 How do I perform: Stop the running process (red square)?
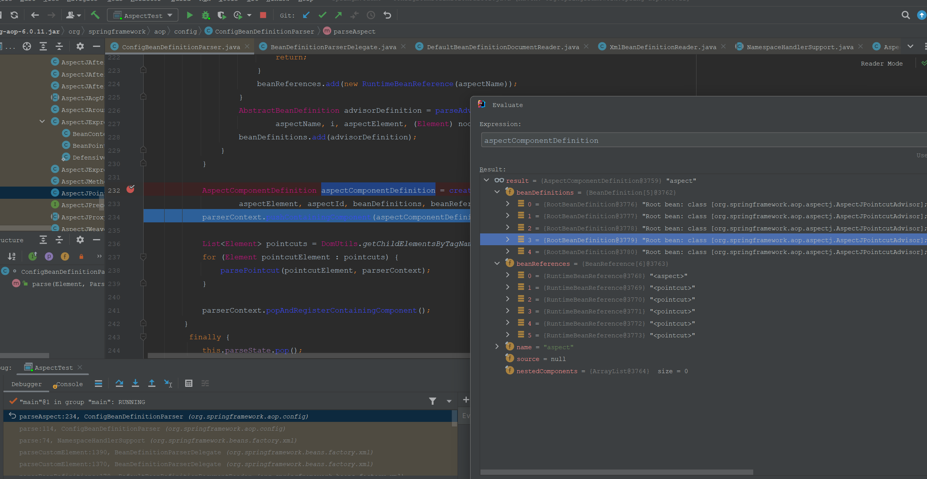(263, 15)
